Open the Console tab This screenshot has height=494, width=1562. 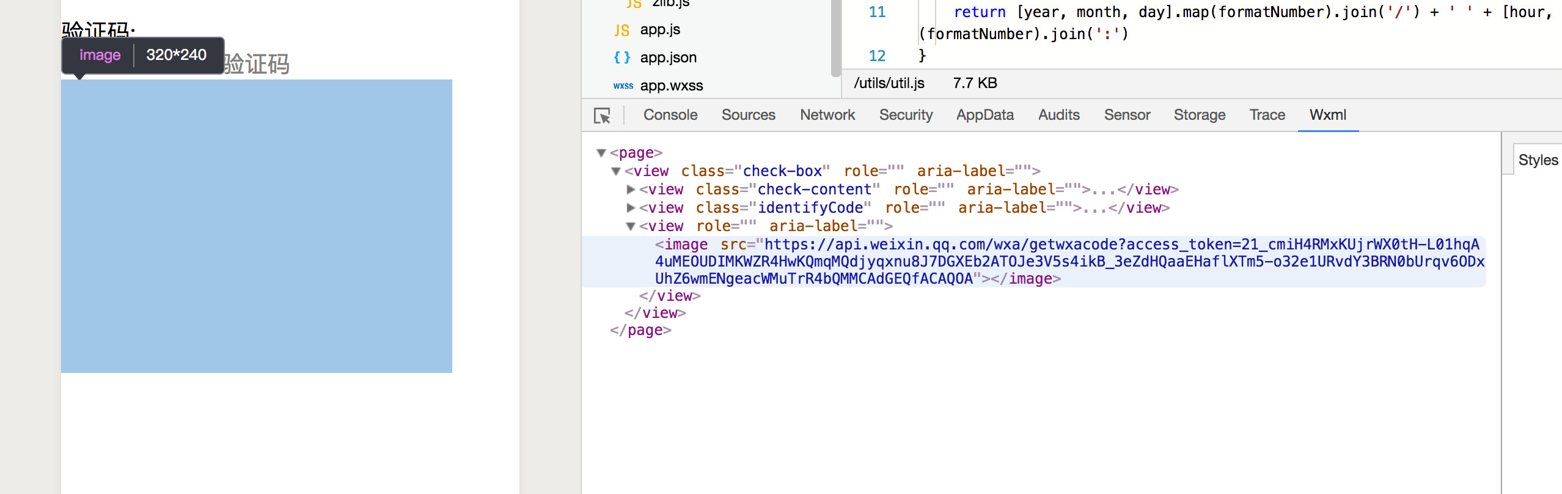pyautogui.click(x=670, y=115)
